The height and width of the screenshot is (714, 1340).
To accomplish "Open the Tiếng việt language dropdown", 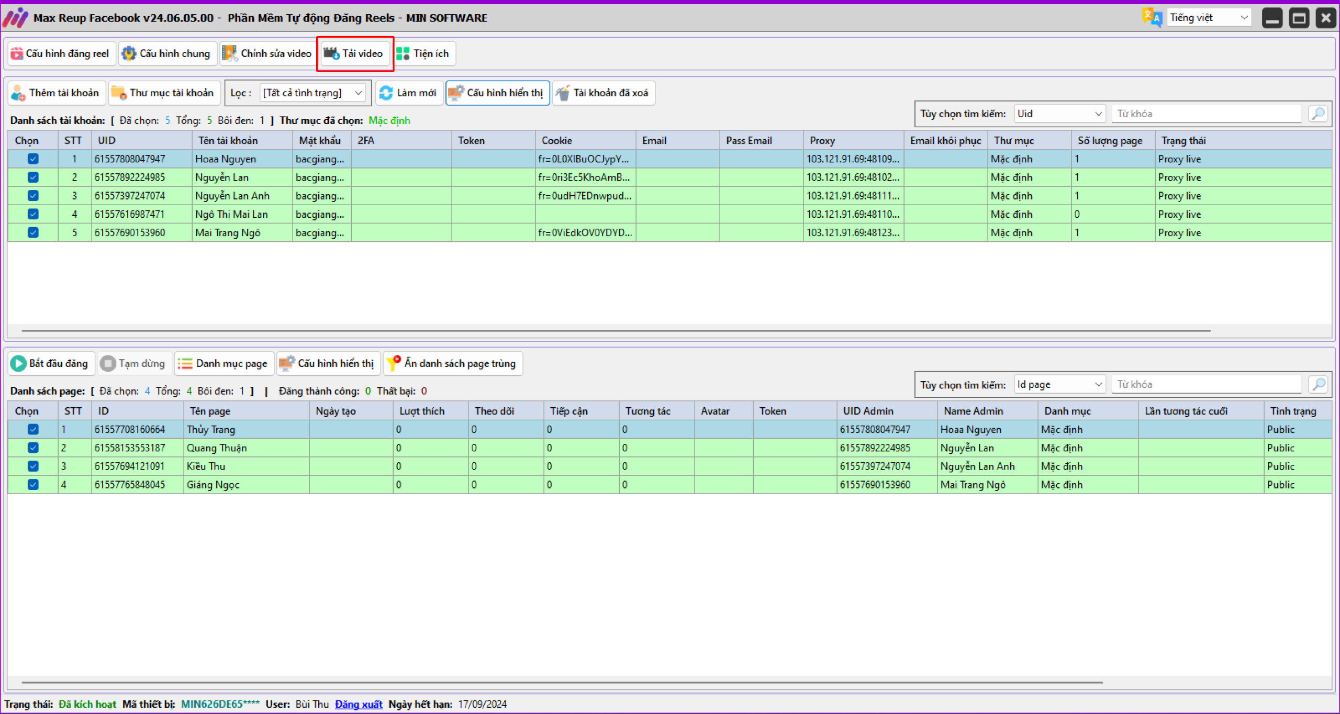I will tap(1209, 18).
